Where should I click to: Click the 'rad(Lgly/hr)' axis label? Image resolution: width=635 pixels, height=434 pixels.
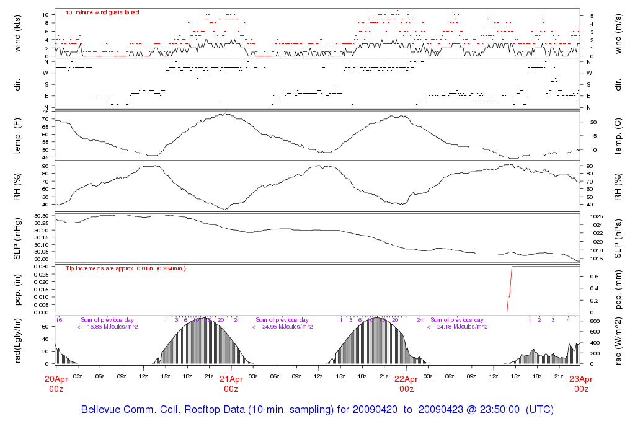point(17,340)
